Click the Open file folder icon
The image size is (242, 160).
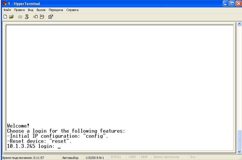click(x=11, y=17)
